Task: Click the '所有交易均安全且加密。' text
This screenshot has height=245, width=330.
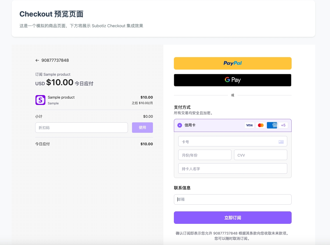Action: click(x=193, y=113)
